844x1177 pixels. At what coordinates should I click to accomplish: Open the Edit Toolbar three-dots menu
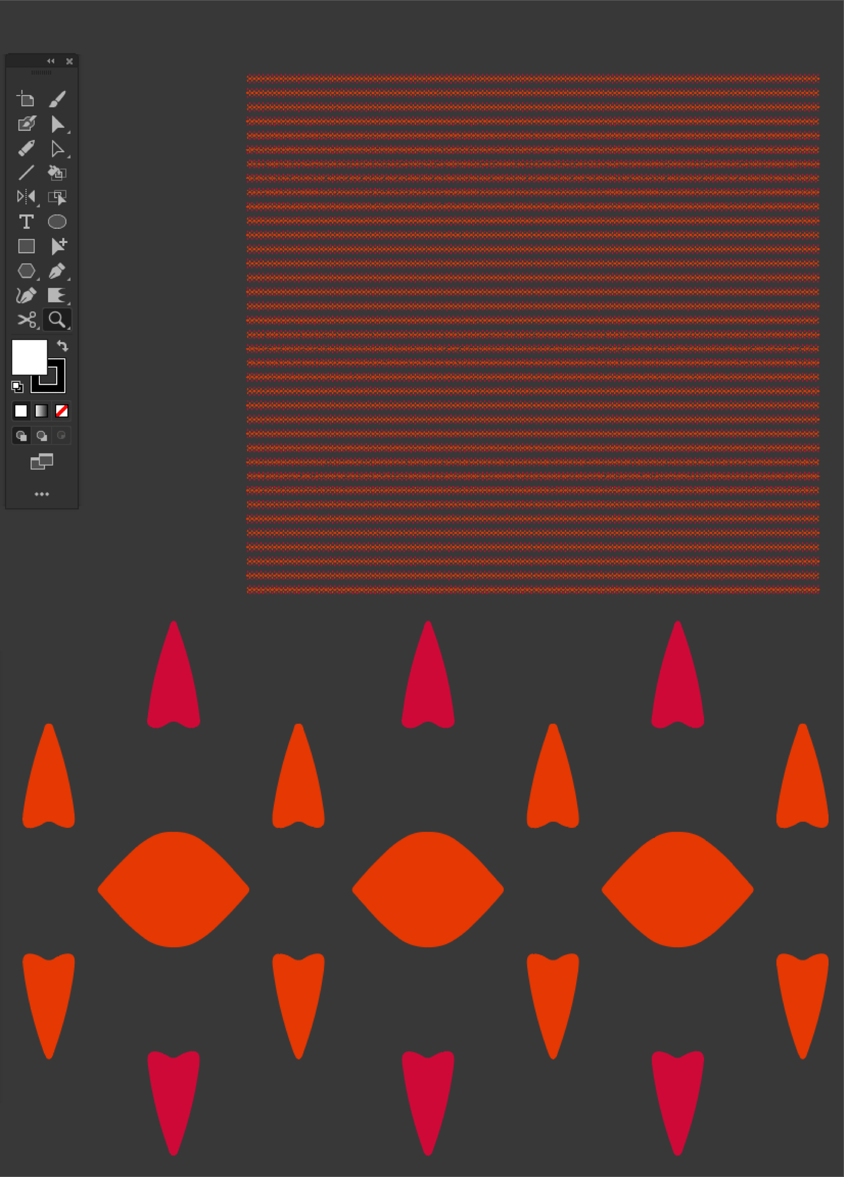click(42, 494)
